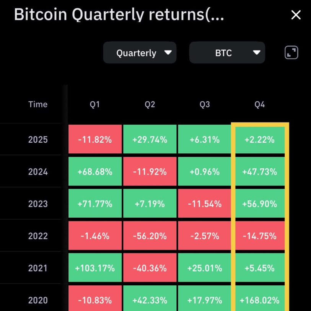Select the 2025 Q2 +29.74% cell
This screenshot has width=311, height=311.
pyautogui.click(x=150, y=140)
